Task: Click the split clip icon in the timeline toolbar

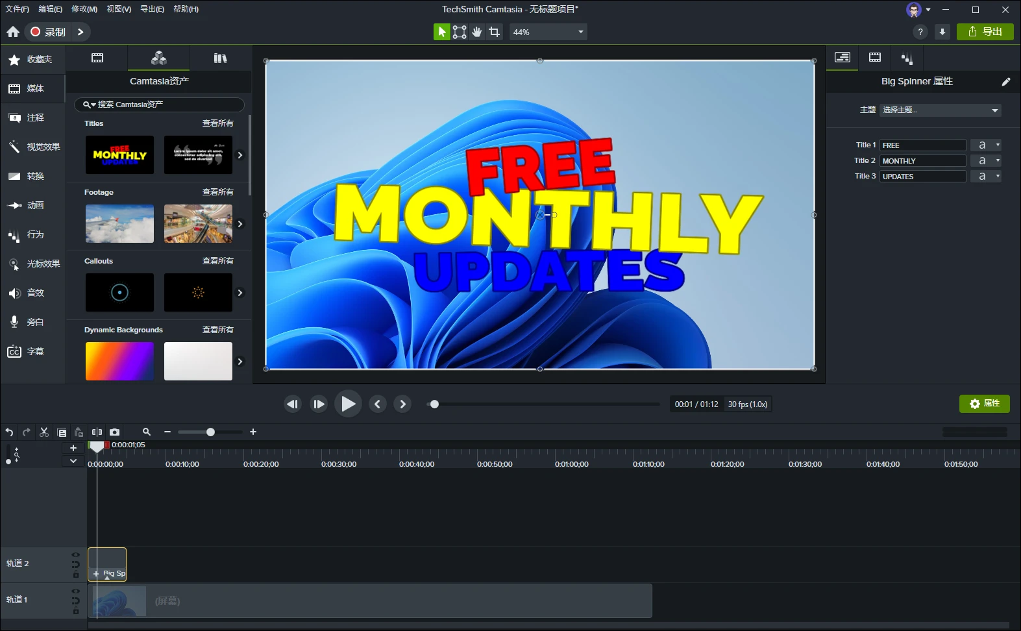Action: pyautogui.click(x=97, y=432)
